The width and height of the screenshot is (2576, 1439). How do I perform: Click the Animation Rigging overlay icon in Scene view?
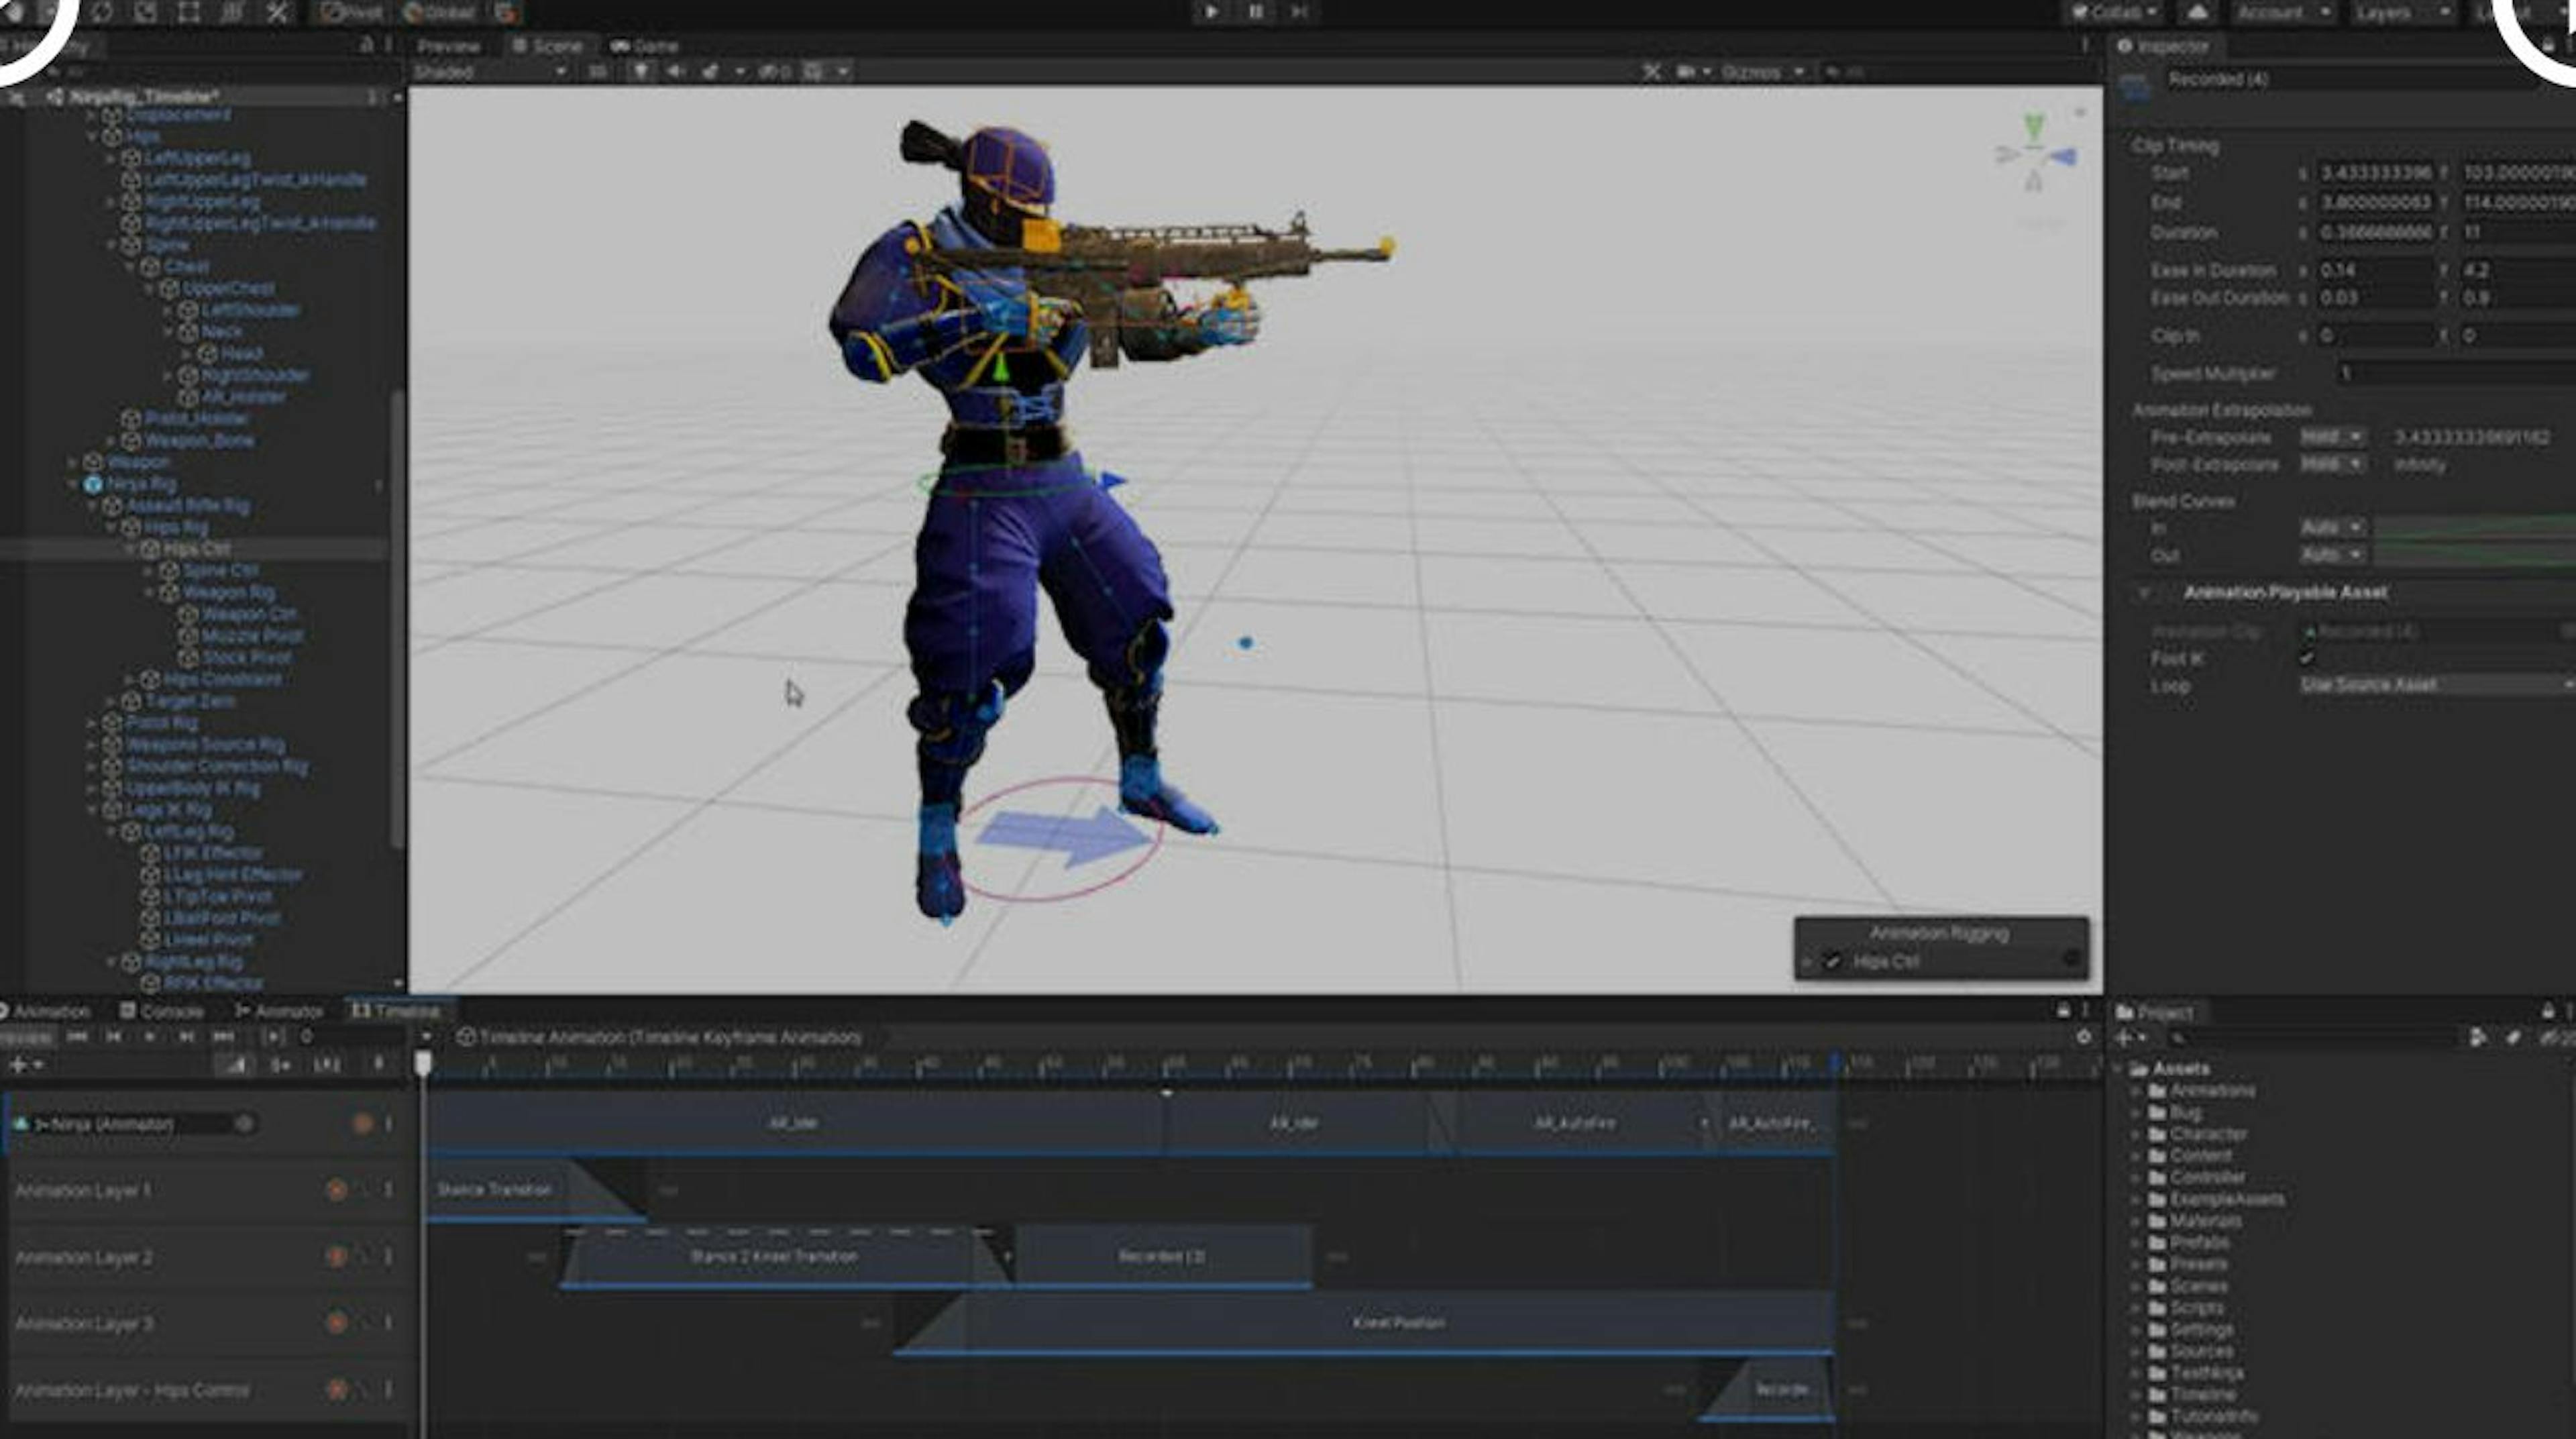tap(2069, 959)
